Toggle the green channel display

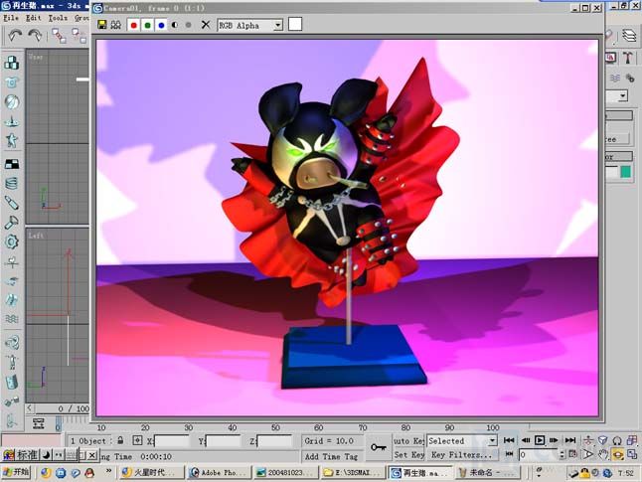(x=147, y=26)
